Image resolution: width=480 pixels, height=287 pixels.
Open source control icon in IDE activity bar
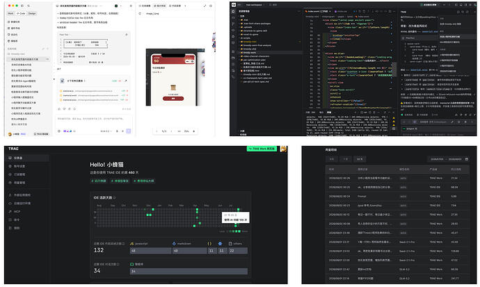click(233, 24)
